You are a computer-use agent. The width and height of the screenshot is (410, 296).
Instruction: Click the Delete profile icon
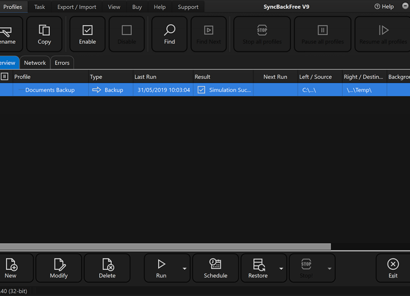107,264
